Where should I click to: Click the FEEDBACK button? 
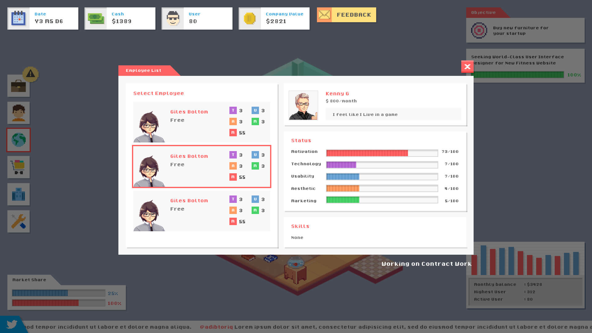coord(347,15)
